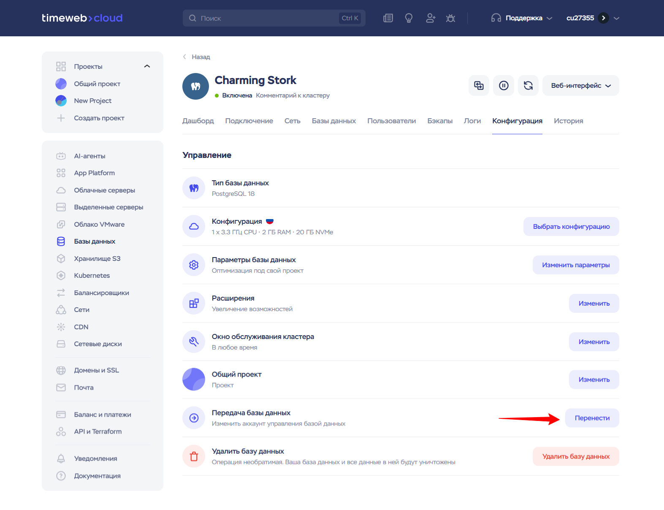This screenshot has height=510, width=664.
Task: Collapse the Проекты section chevron
Action: pos(147,66)
